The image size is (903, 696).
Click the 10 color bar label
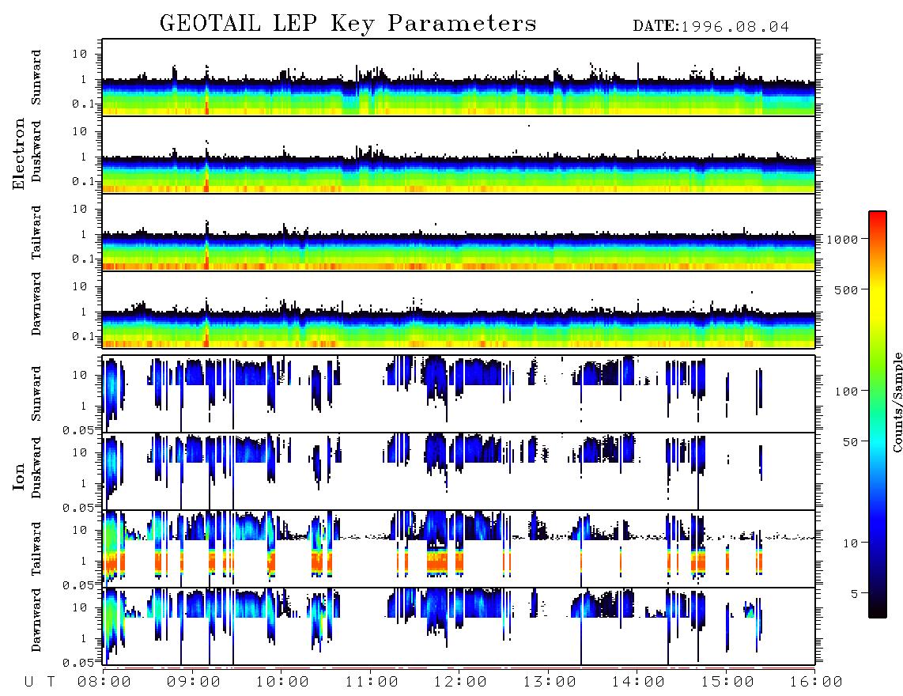coord(850,543)
